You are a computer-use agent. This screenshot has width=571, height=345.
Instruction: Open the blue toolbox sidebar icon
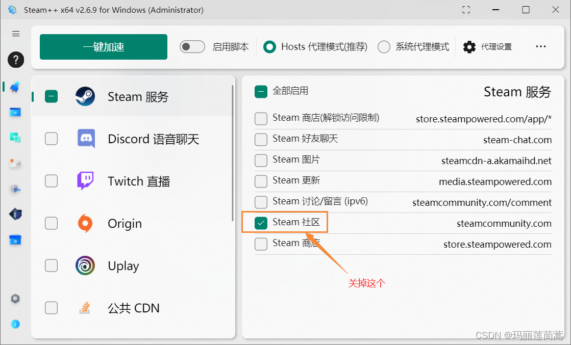click(15, 240)
